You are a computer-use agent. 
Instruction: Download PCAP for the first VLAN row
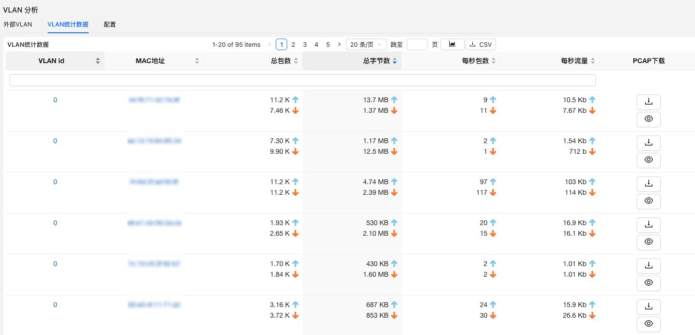pos(648,102)
